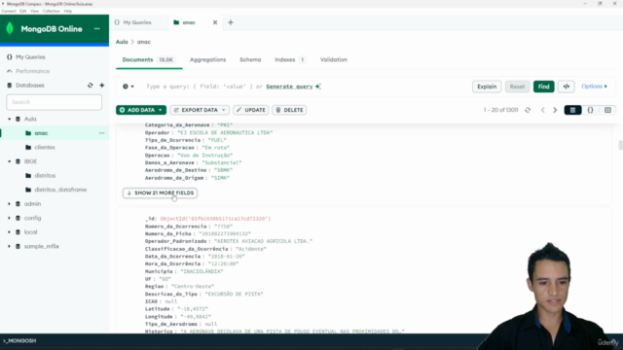Screen dimensions: 623x350
Task: Open the Help menu
Action: pos(68,11)
